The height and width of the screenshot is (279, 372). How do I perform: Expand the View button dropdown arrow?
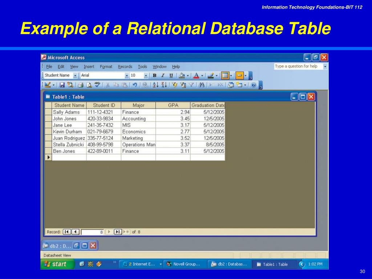point(54,85)
